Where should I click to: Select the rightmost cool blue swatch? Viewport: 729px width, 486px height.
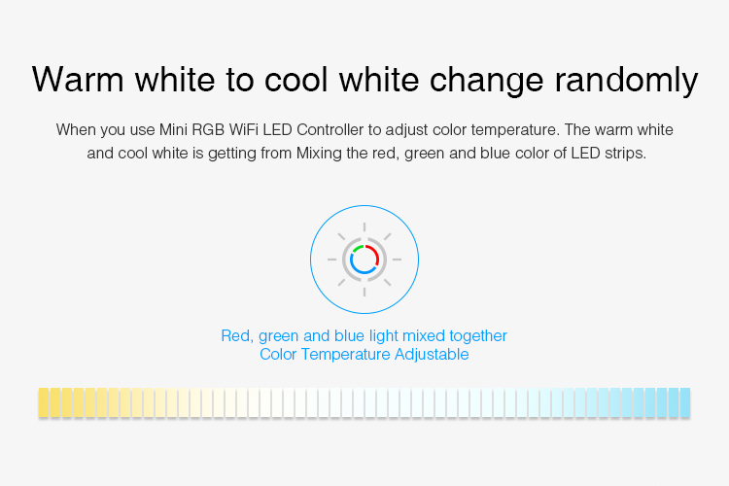[x=685, y=402]
